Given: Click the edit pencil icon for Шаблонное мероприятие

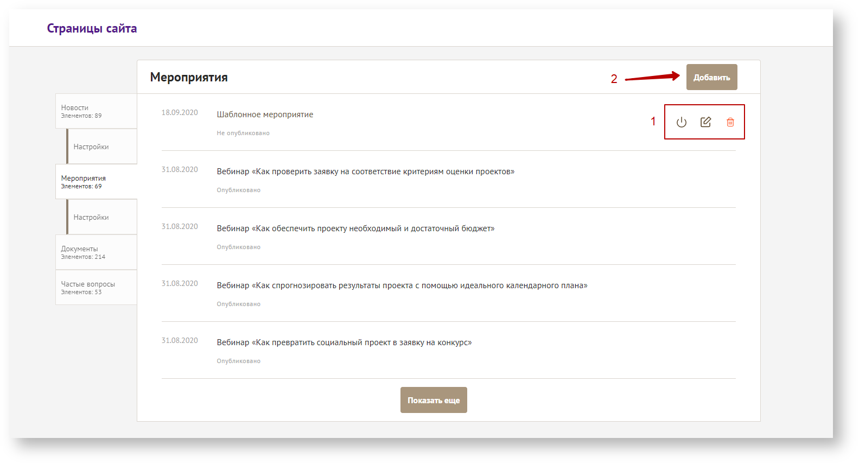Looking at the screenshot, I should (705, 122).
